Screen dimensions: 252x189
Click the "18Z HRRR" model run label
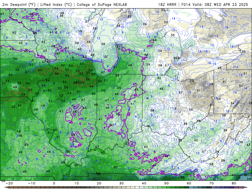[167, 4]
